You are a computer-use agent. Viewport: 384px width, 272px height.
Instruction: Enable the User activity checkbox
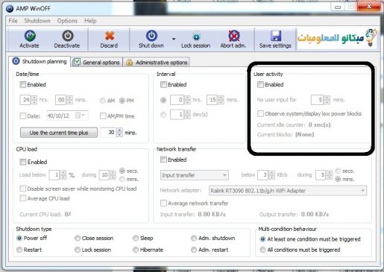tap(260, 85)
